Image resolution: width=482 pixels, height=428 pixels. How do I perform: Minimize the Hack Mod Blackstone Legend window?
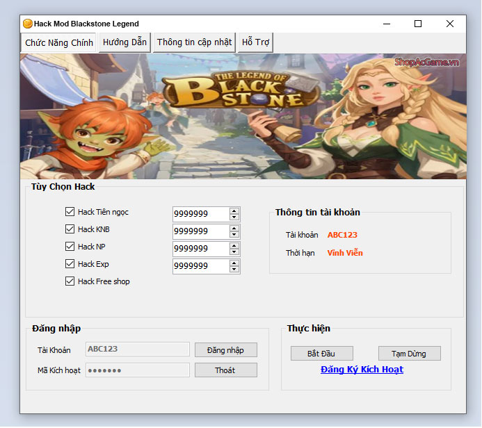[387, 24]
